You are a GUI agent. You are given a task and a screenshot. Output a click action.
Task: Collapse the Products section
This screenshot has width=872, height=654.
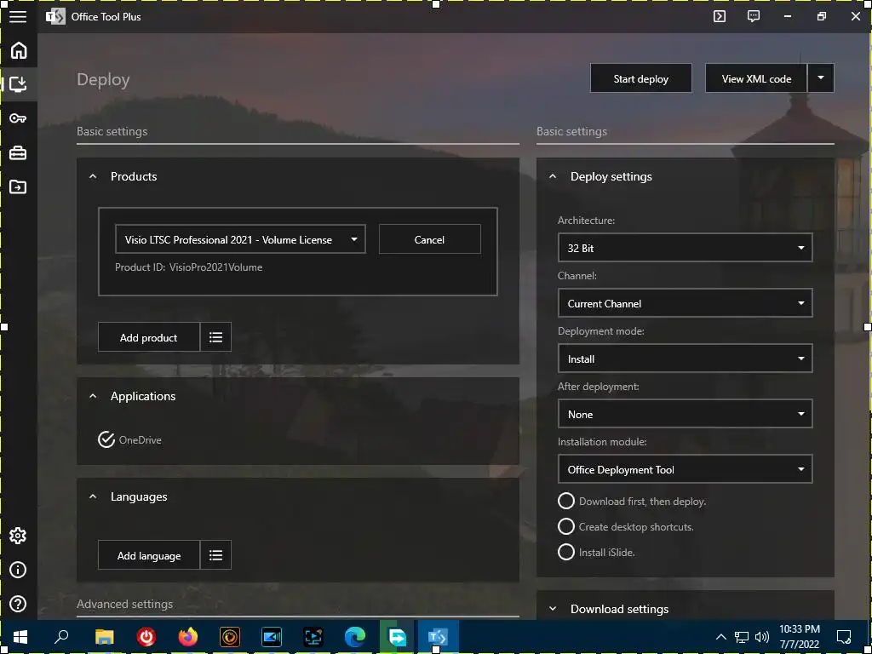(x=93, y=176)
